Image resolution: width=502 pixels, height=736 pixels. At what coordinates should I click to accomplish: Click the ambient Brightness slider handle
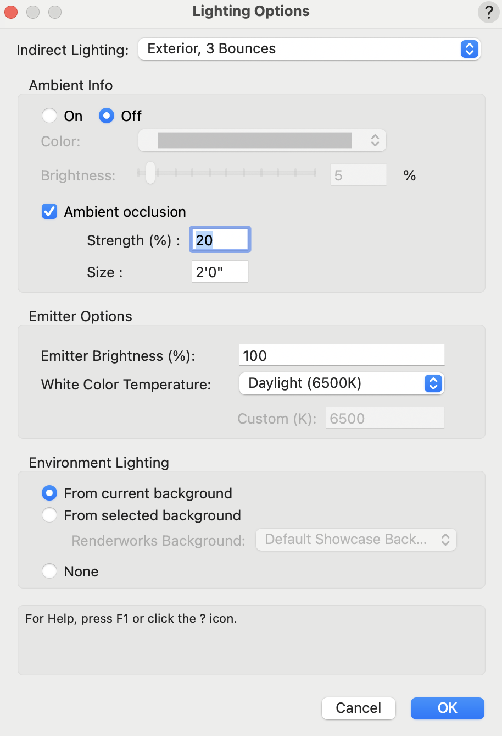coord(150,173)
